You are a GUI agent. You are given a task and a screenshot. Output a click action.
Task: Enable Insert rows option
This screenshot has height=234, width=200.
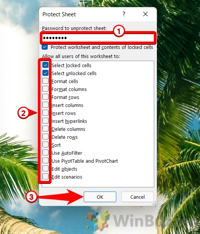[x=45, y=113]
